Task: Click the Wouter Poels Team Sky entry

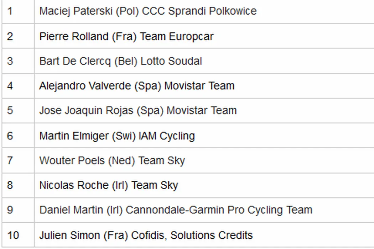Action: pos(112,160)
